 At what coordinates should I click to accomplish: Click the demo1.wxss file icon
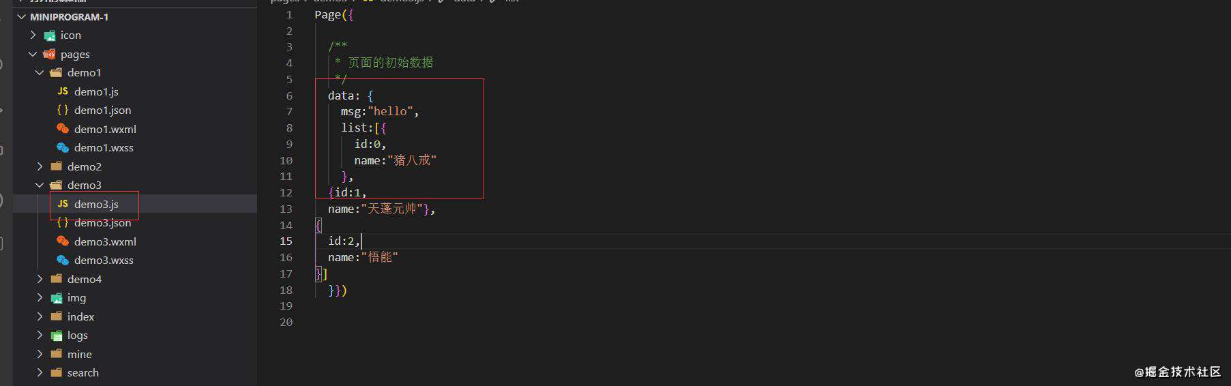(63, 147)
